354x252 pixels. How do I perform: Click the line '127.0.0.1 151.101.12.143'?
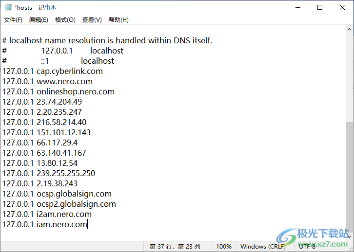46,132
